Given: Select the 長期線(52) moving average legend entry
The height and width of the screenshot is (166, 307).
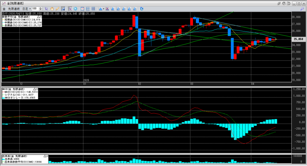Looking at the screenshot, I should (x=22, y=25).
